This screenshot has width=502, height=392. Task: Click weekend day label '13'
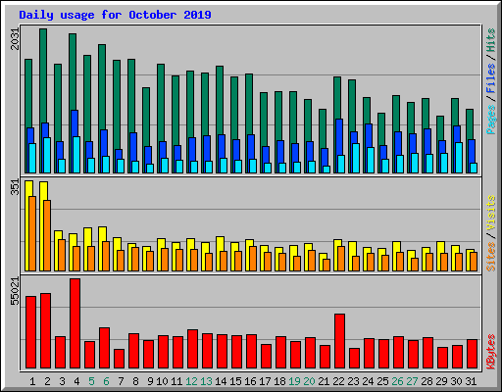coord(206,381)
